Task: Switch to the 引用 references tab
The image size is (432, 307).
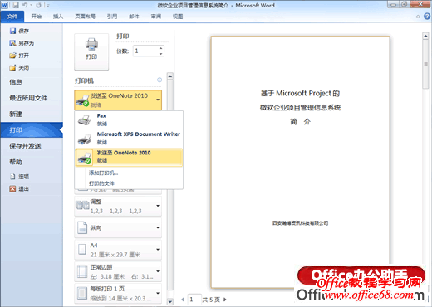Action: (x=112, y=17)
